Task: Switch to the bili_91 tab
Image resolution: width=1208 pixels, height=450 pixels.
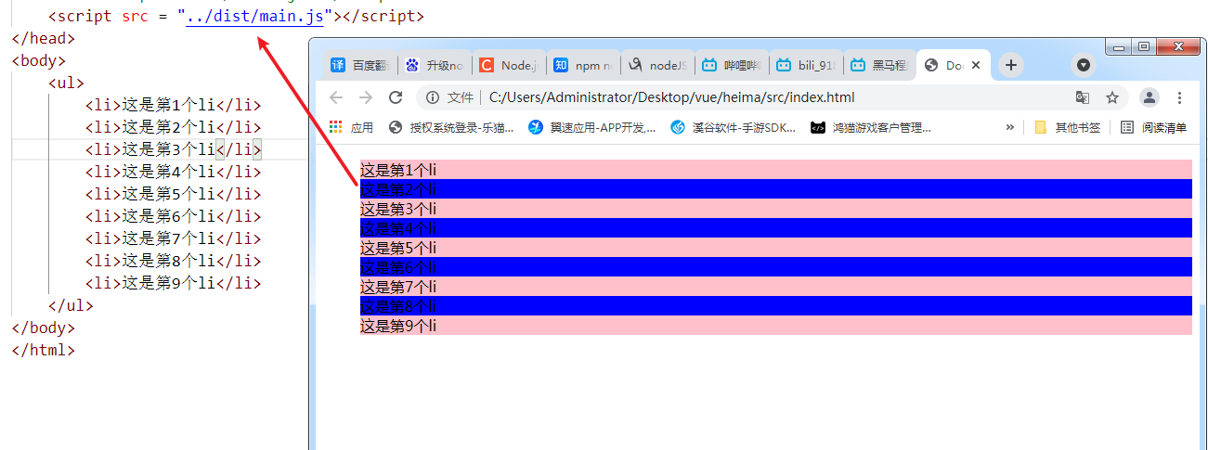Action: click(x=806, y=65)
